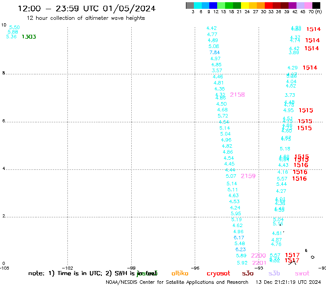Select the longitude axis label '-99'
Viewport: 326px width, 286px height.
131,268
